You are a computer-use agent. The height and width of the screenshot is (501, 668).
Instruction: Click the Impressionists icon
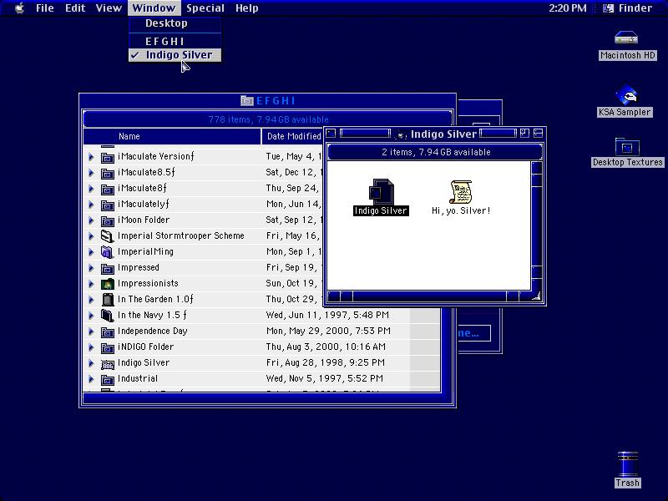coord(108,284)
